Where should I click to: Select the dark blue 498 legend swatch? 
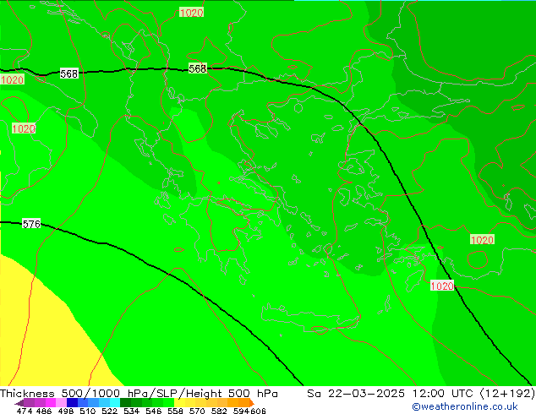72,402
